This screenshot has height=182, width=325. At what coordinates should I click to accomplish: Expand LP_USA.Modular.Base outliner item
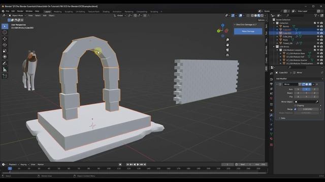coord(281,54)
